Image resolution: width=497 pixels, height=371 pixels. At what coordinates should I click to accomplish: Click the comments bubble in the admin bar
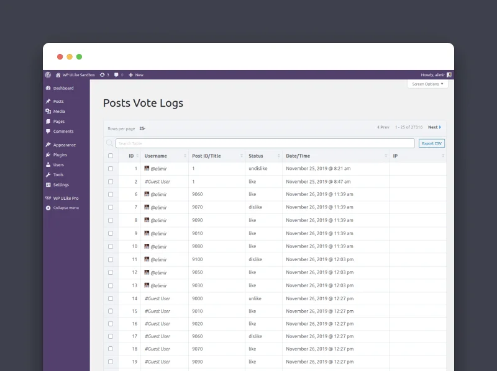click(117, 74)
